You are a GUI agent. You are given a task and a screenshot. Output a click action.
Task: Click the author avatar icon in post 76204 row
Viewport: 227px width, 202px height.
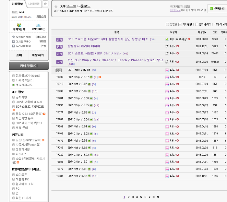click(167, 176)
